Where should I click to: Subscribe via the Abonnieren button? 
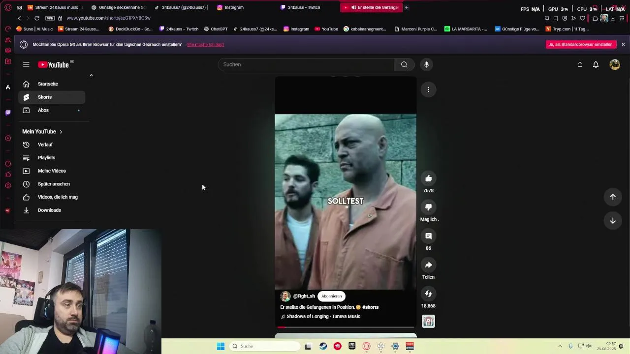click(x=331, y=296)
